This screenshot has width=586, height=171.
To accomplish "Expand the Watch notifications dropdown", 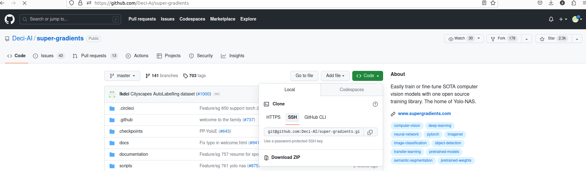I will [464, 39].
